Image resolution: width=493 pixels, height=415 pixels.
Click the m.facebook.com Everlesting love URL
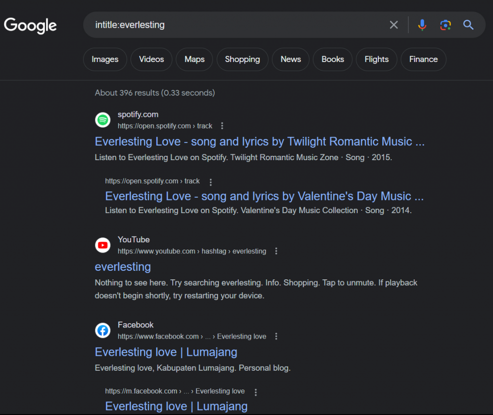(175, 391)
